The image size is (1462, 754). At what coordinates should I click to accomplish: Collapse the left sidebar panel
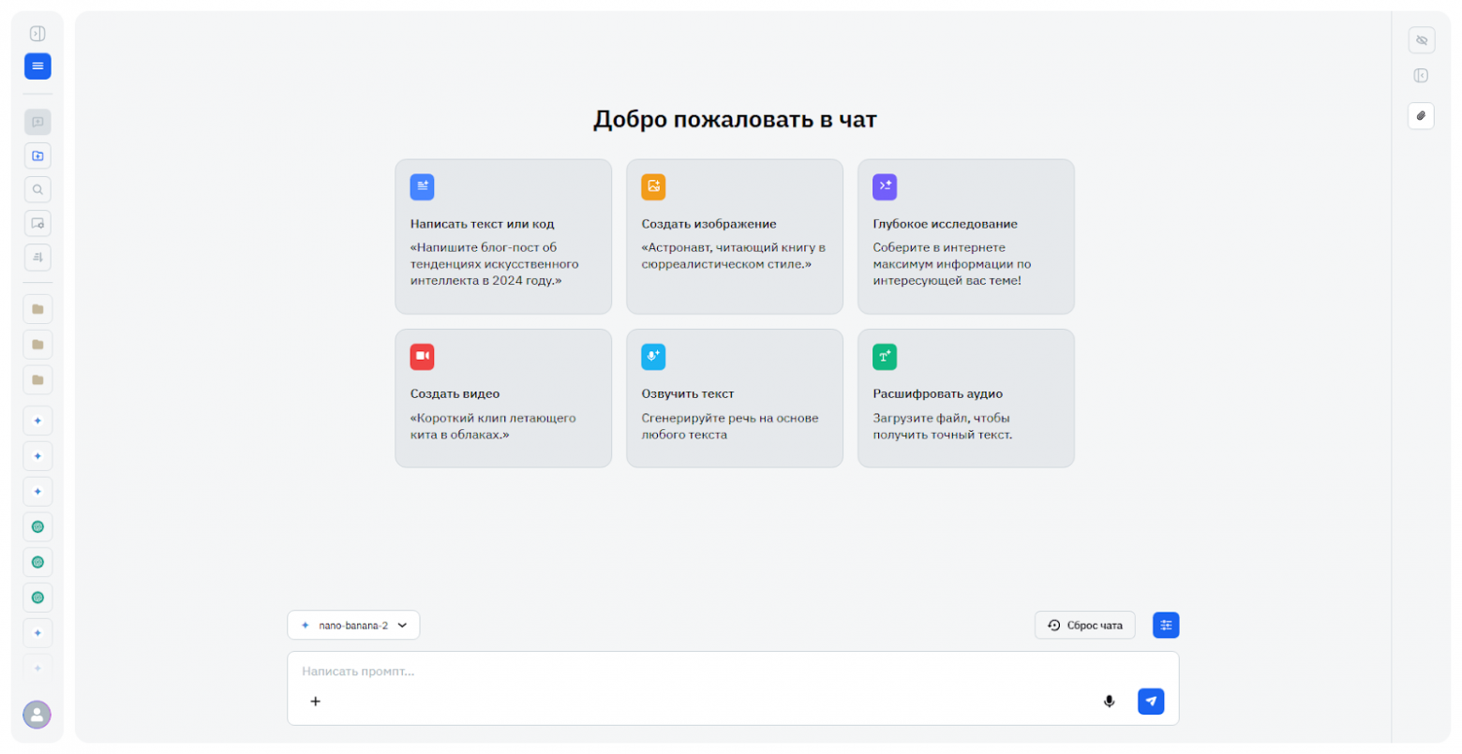(x=37, y=32)
